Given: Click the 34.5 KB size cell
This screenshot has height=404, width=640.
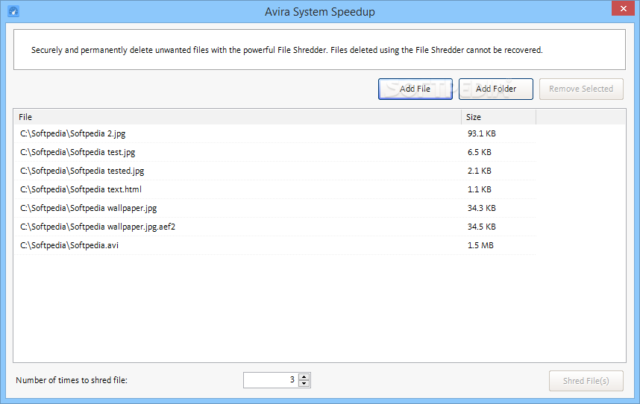Looking at the screenshot, I should tap(482, 227).
